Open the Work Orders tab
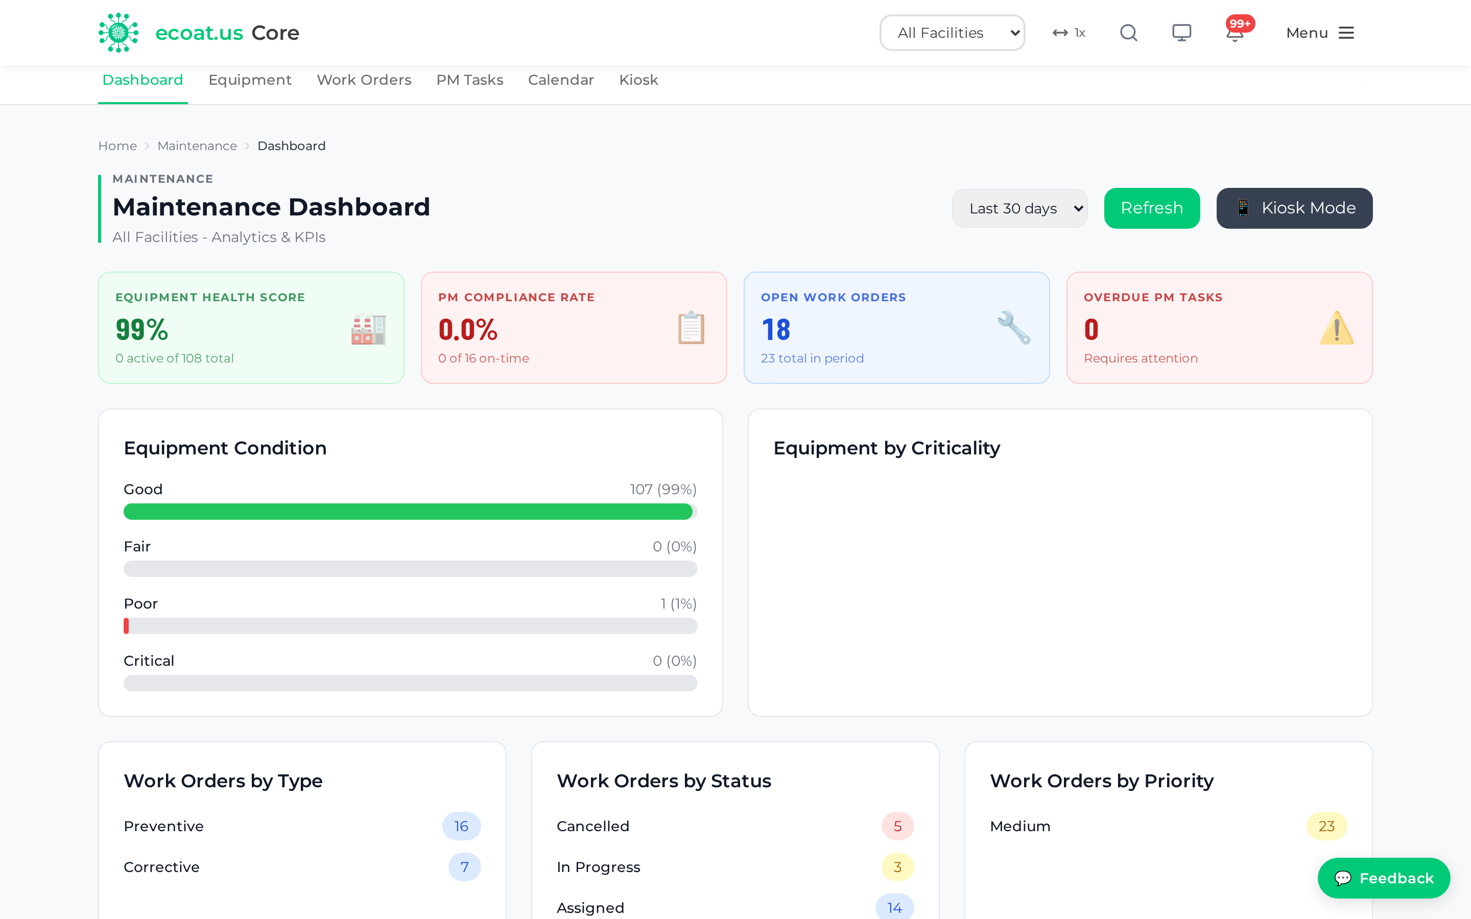 [364, 80]
